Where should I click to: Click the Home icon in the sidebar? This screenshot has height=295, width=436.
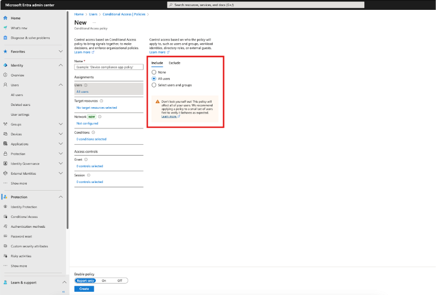pos(5,18)
